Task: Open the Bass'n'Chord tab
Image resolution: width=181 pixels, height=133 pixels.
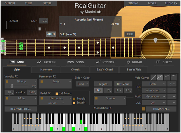Action: click(x=104, y=70)
